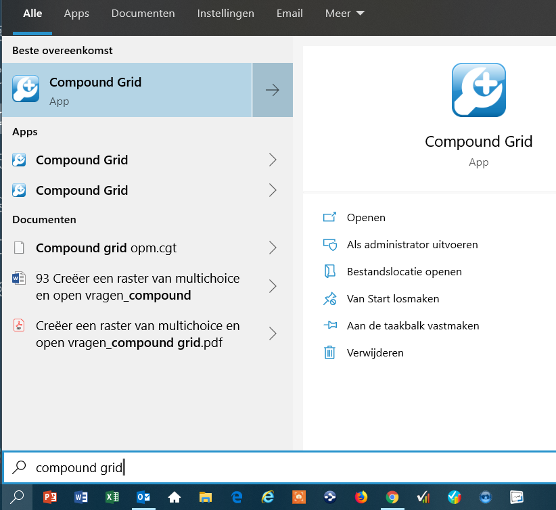The image size is (556, 510).
Task: Choose Bestandslocatie openen
Action: click(404, 272)
